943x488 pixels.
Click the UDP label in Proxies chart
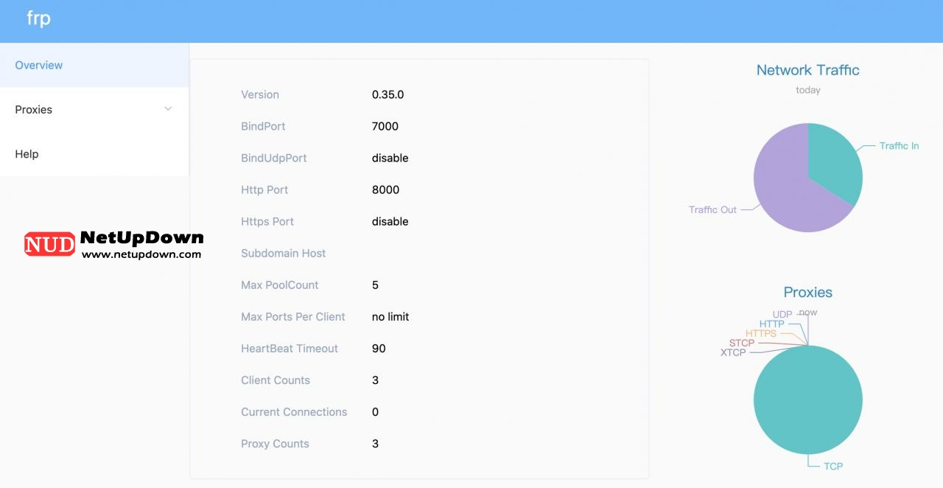[x=782, y=315]
